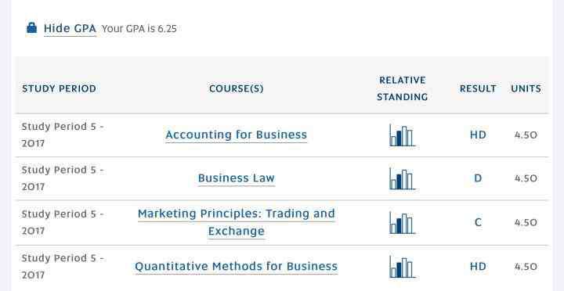The height and width of the screenshot is (291, 564).
Task: Open Marketing Principles: Trading and Exchange course
Action: coord(237,222)
